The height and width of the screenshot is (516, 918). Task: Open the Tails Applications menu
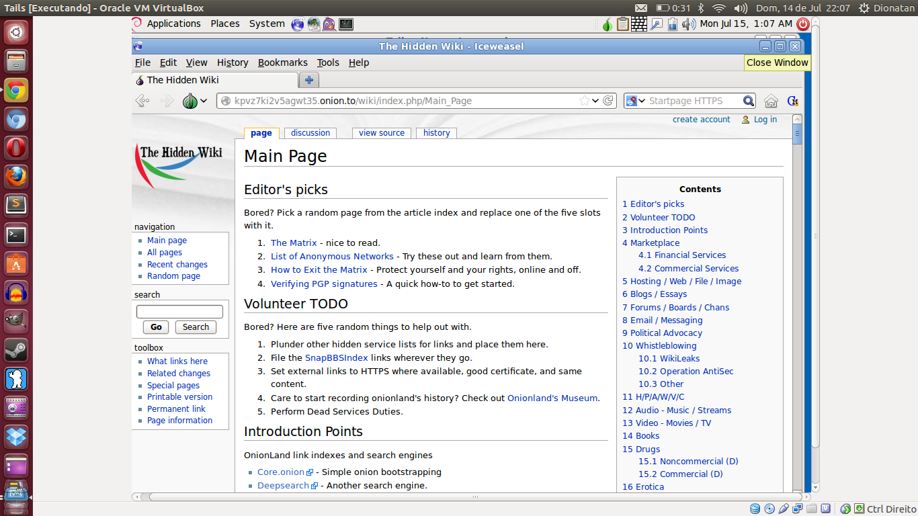click(x=173, y=24)
